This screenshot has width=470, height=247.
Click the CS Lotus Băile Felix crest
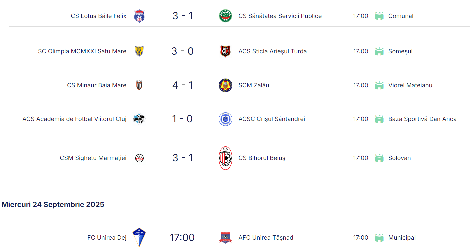click(x=139, y=16)
